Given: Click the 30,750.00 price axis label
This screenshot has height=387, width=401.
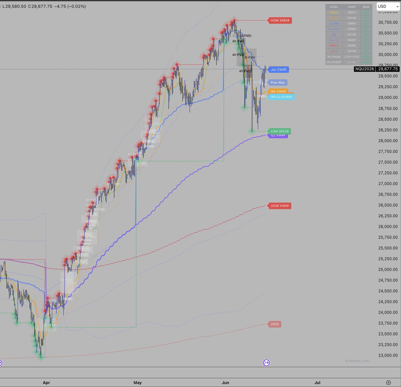Looking at the screenshot, I should 388,22.
